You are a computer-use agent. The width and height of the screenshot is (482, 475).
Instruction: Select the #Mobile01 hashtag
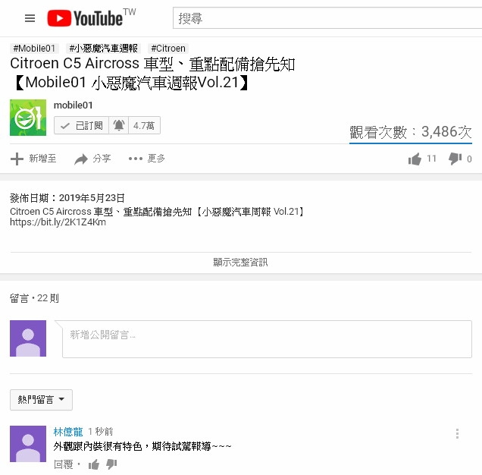click(x=34, y=49)
